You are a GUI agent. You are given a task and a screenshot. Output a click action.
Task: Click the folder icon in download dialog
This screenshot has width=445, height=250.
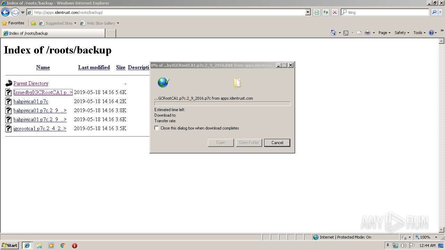click(x=237, y=83)
